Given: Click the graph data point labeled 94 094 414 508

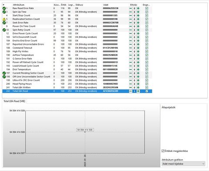Looking at the screenshot, I should [85, 132].
